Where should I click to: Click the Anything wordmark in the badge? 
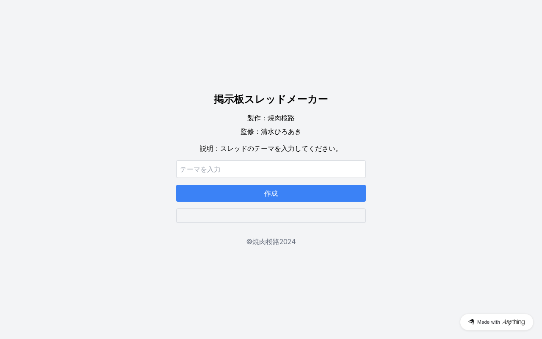513,322
